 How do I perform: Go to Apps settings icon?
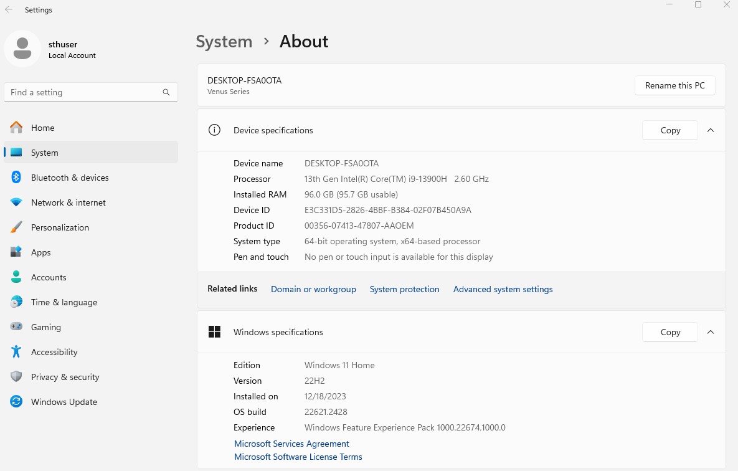pos(16,252)
